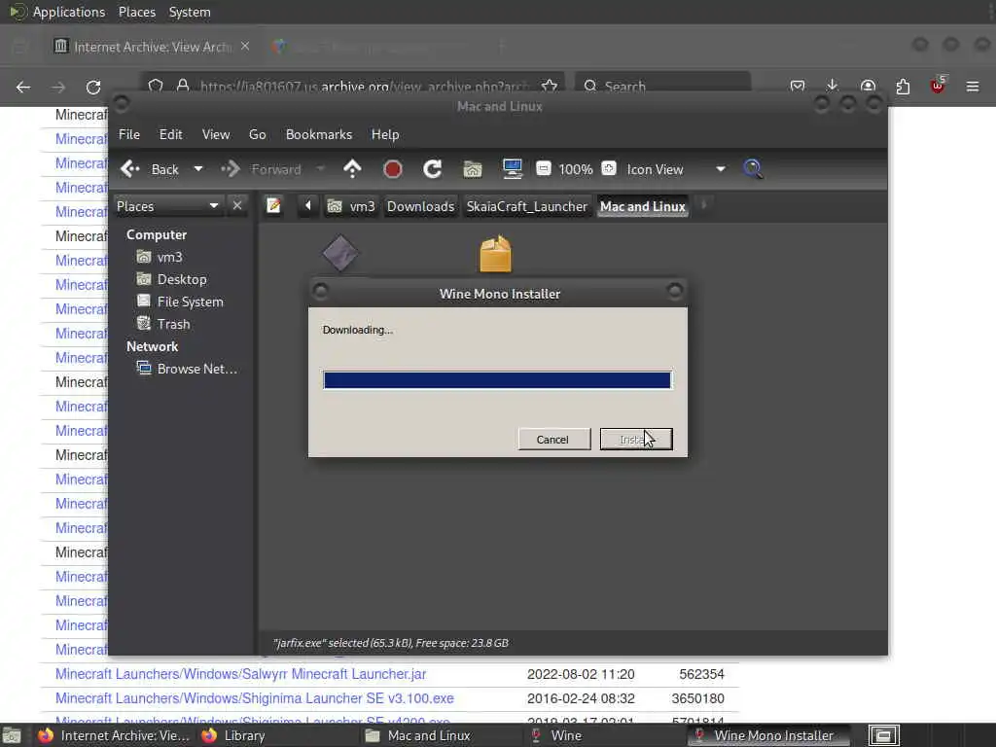Open the Icon View mode dropdown

(675, 169)
